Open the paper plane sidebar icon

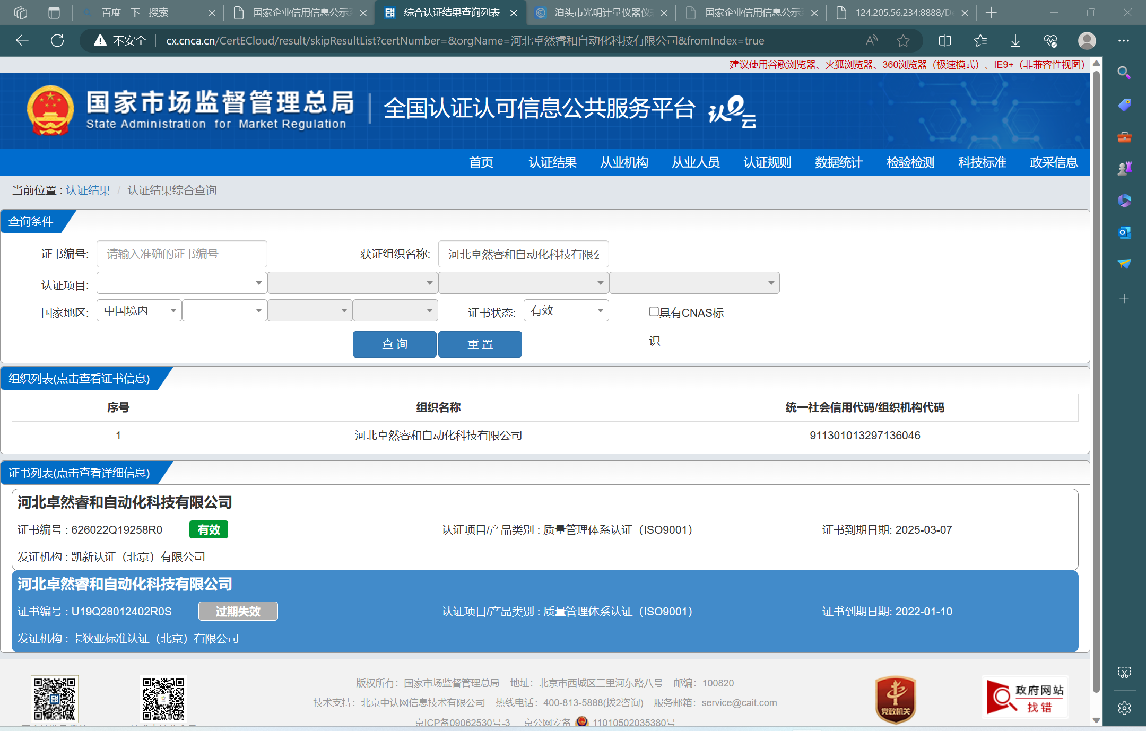coord(1124,264)
